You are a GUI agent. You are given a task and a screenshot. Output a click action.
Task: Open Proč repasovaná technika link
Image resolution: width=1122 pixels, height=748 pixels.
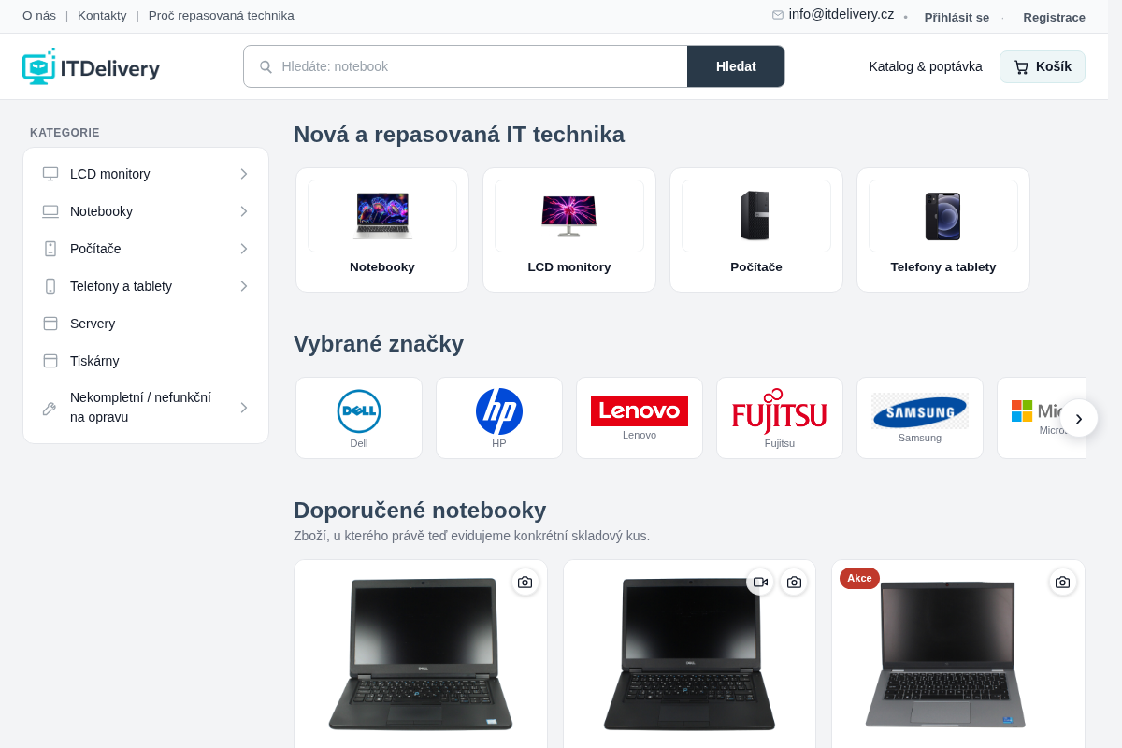(222, 15)
